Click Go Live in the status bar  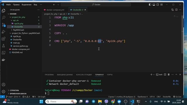click(177, 97)
